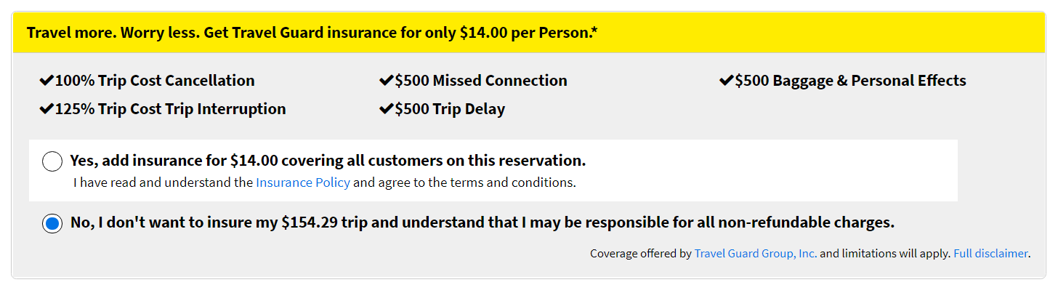Click the checkmark beside $500 Baggage & Personal Effects
The width and height of the screenshot is (1058, 293).
pos(726,81)
